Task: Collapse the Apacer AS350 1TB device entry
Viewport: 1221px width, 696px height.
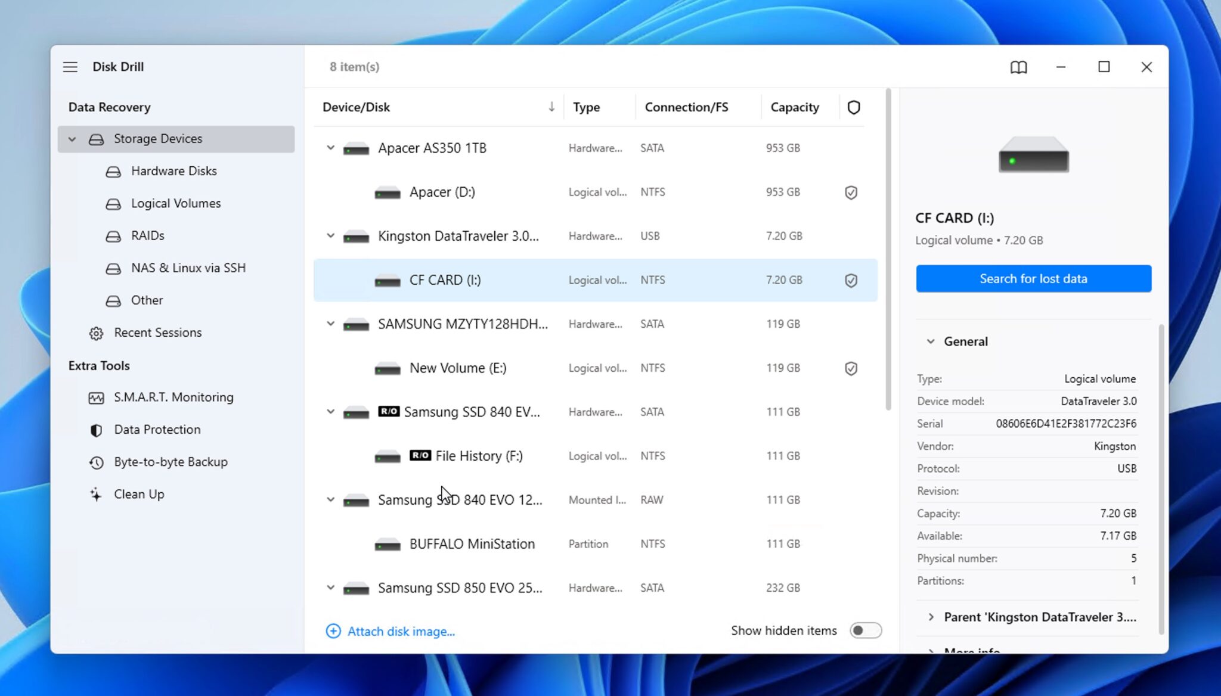Action: tap(330, 148)
